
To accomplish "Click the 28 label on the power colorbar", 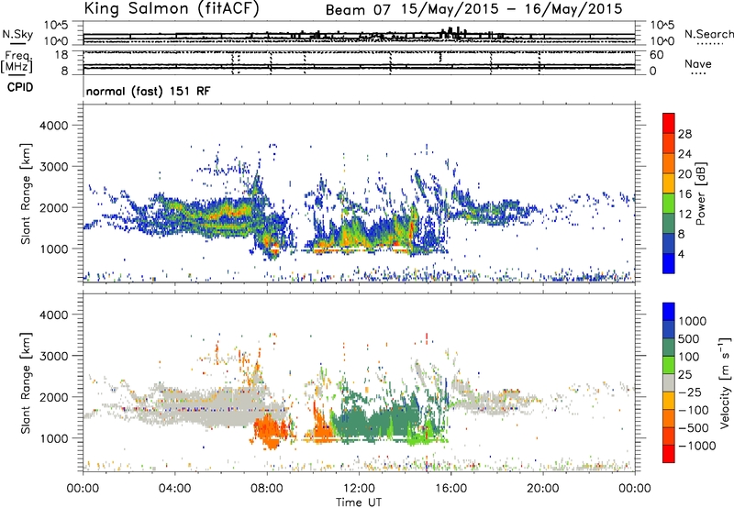I will [x=684, y=134].
